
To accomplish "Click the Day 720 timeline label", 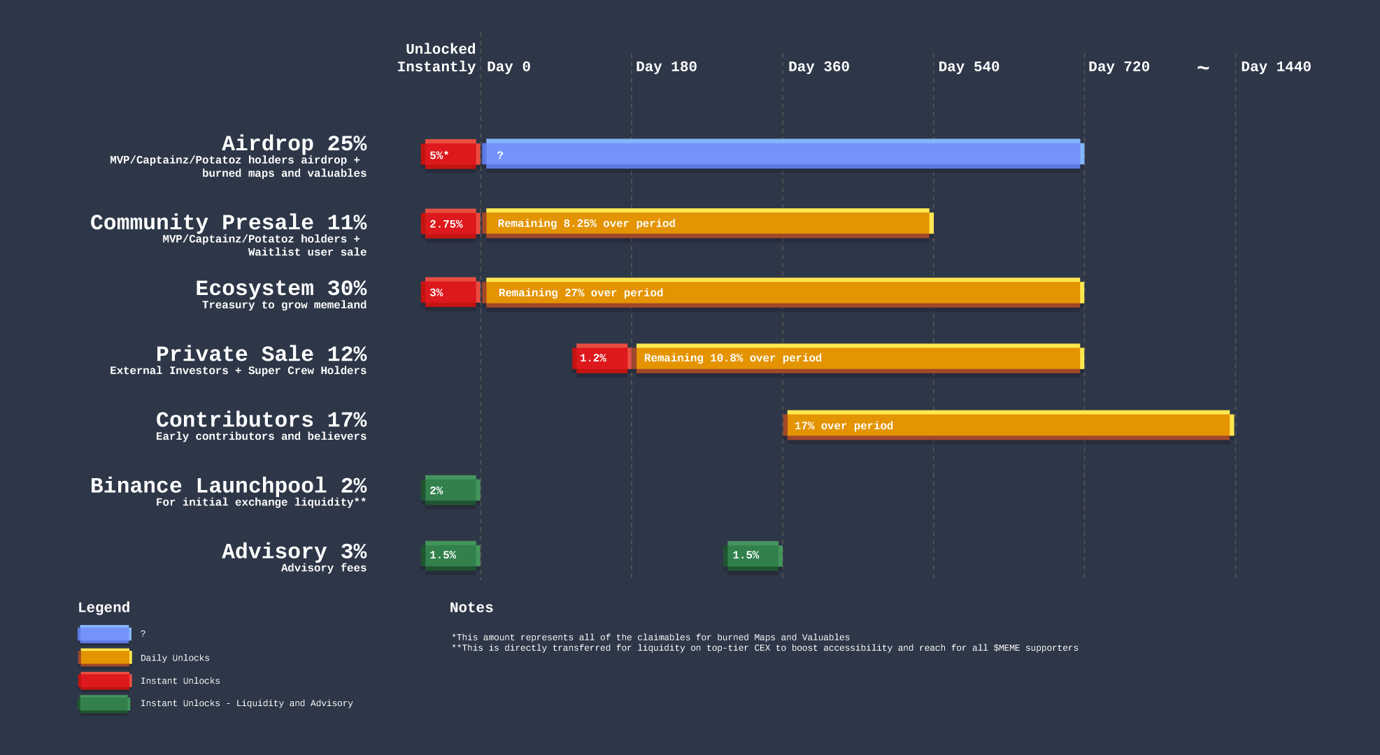I will coord(1118,67).
